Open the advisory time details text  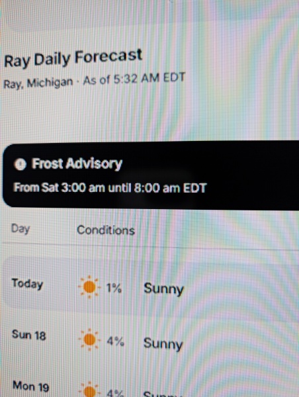(x=110, y=188)
